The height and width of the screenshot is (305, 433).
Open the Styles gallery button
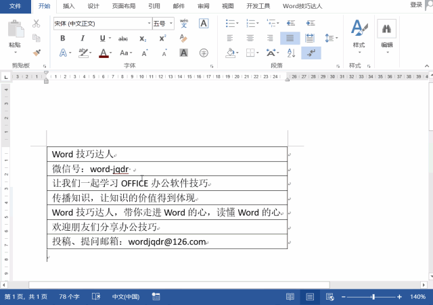point(359,36)
